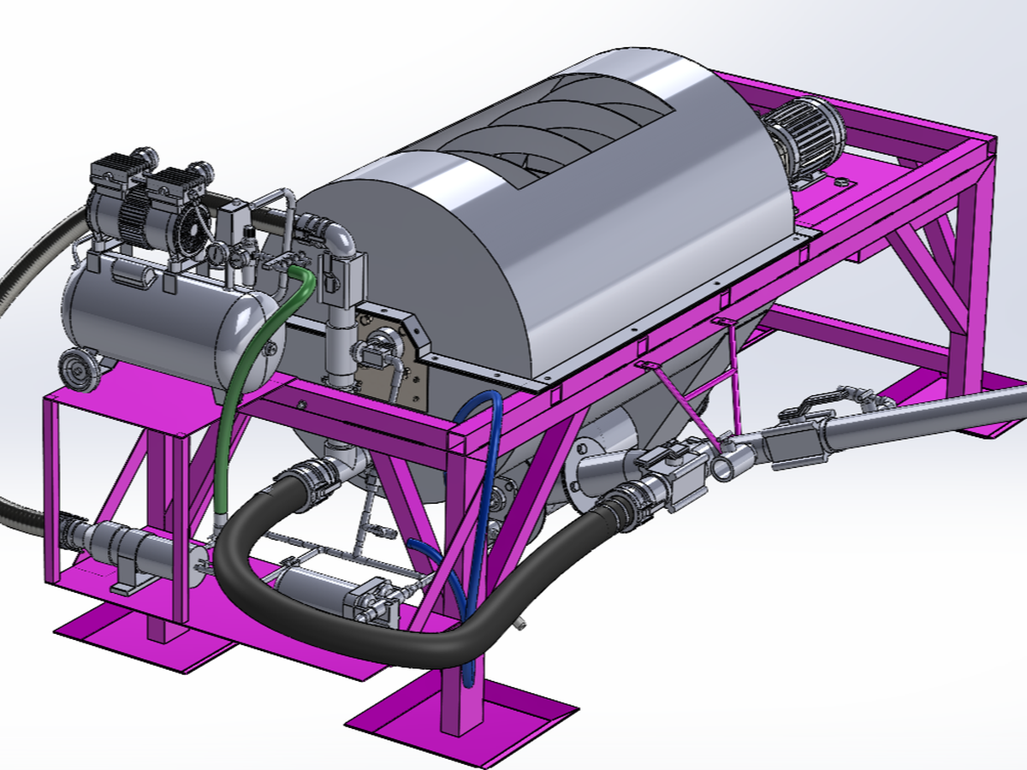Select the pneumatic cylinder under the hopper
This screenshot has width=1027, height=770.
(x=334, y=590)
